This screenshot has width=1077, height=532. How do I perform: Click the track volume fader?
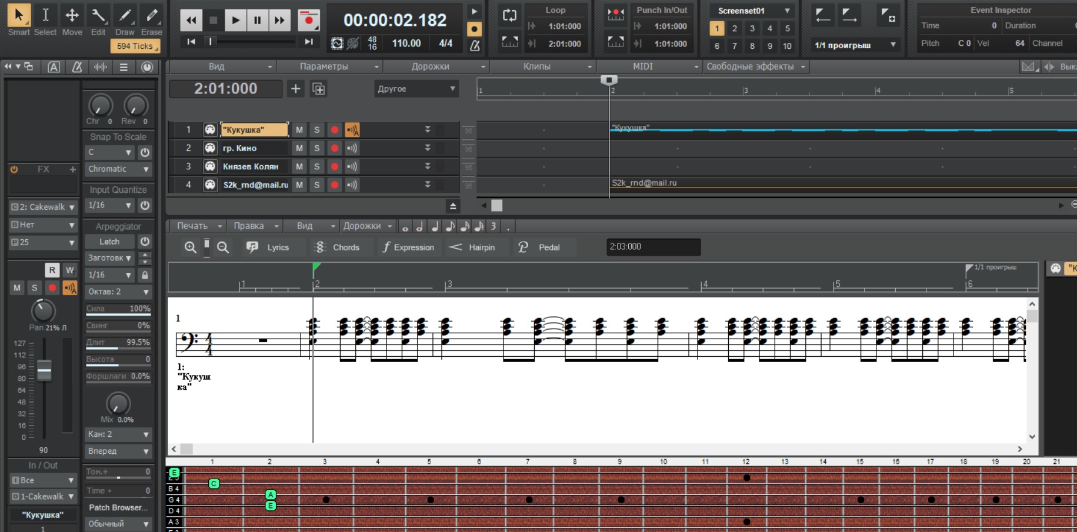click(x=44, y=371)
